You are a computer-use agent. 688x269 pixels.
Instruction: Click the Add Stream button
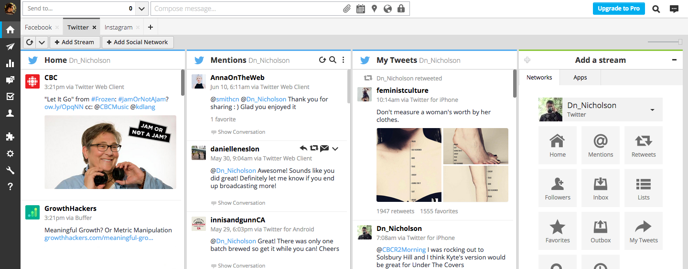(x=75, y=42)
